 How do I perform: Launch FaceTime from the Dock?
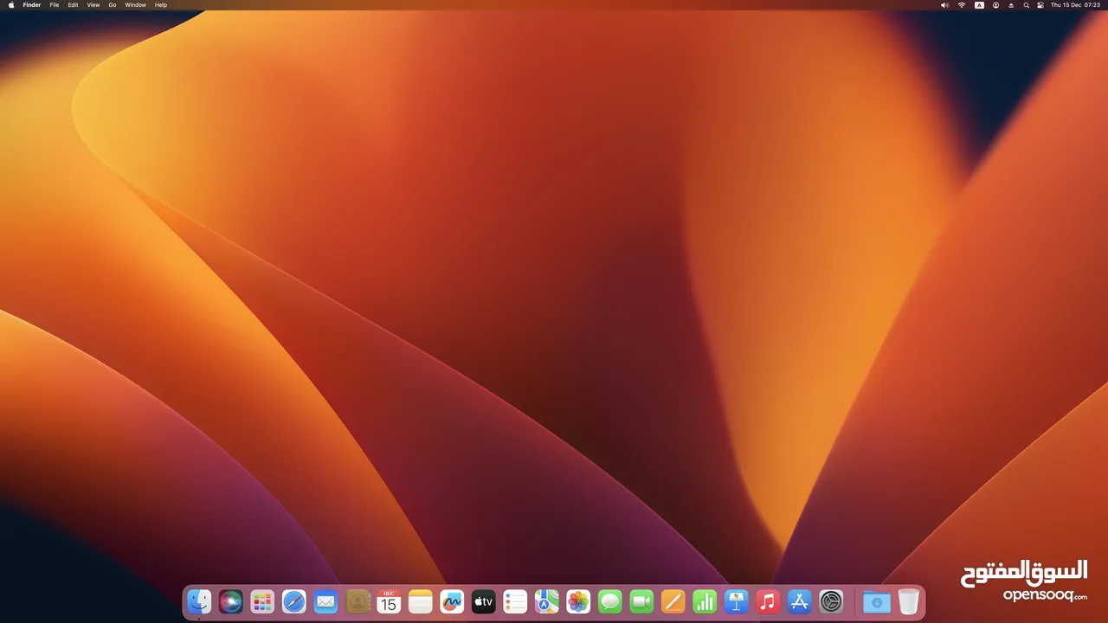(641, 601)
